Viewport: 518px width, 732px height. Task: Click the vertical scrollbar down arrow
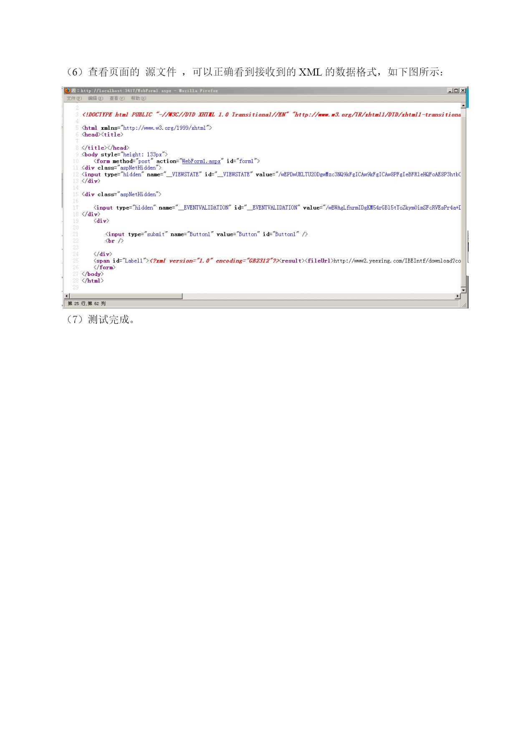pyautogui.click(x=463, y=290)
